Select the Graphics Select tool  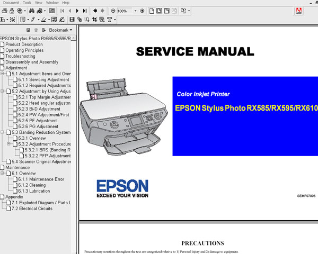point(12,20)
